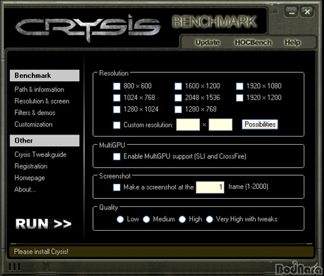Check the 1024 × 768 resolution box
The image size is (324, 276).
click(117, 98)
